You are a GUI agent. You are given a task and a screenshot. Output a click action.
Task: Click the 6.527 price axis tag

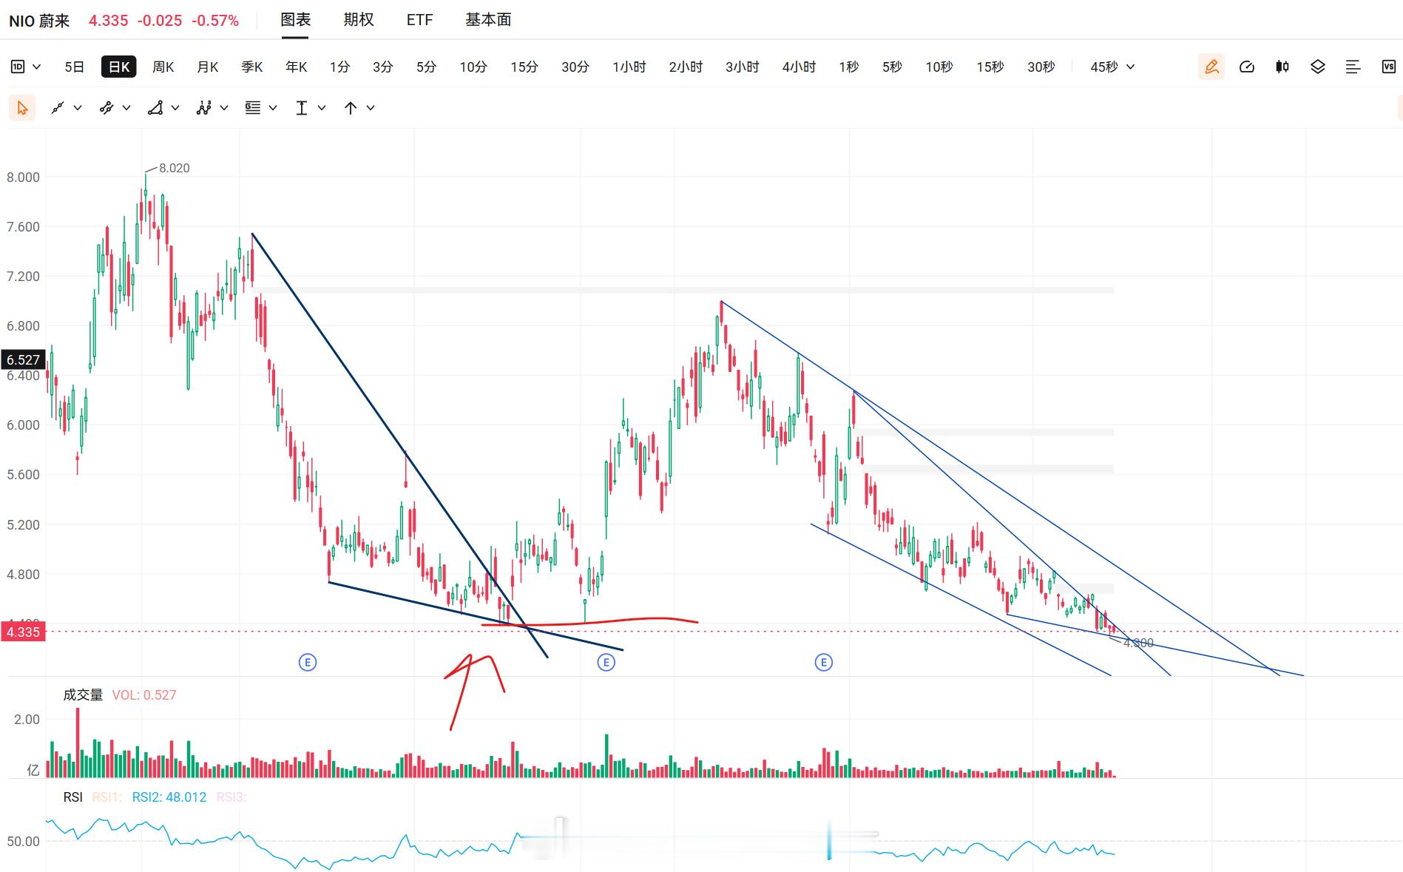[23, 359]
